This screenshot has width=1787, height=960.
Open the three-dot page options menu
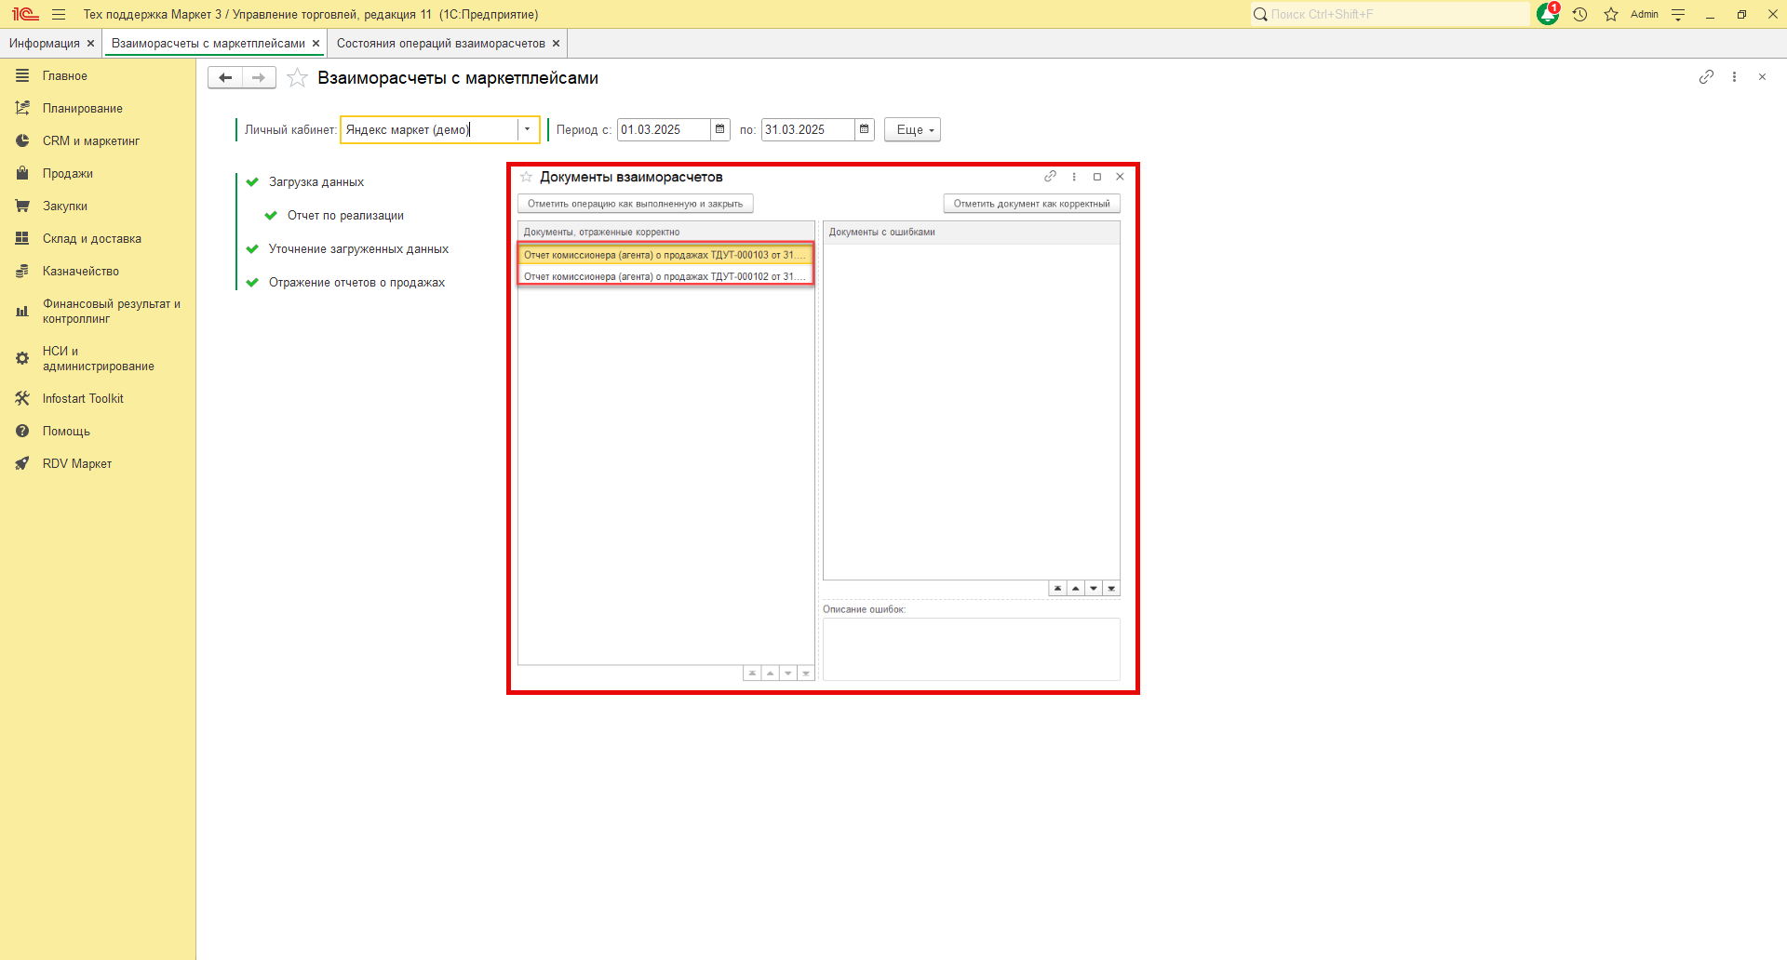[x=1734, y=77]
